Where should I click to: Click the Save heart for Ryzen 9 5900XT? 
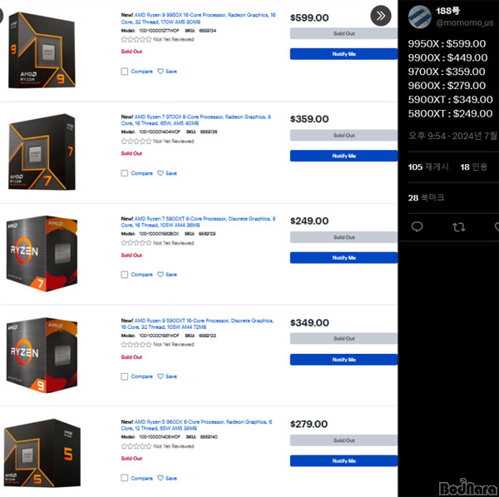click(161, 376)
